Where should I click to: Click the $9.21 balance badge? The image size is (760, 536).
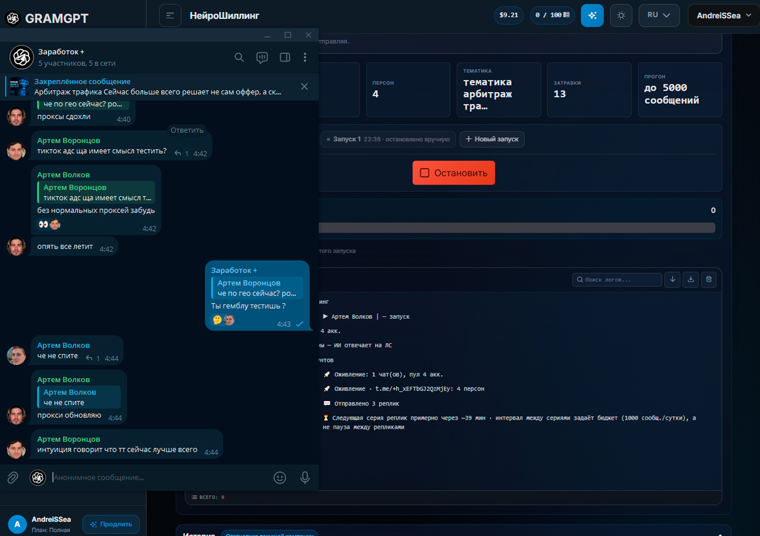[509, 15]
